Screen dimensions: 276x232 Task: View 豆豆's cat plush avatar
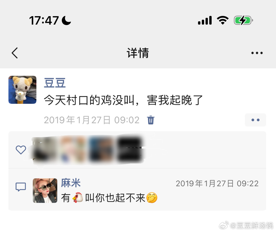pos(22,90)
